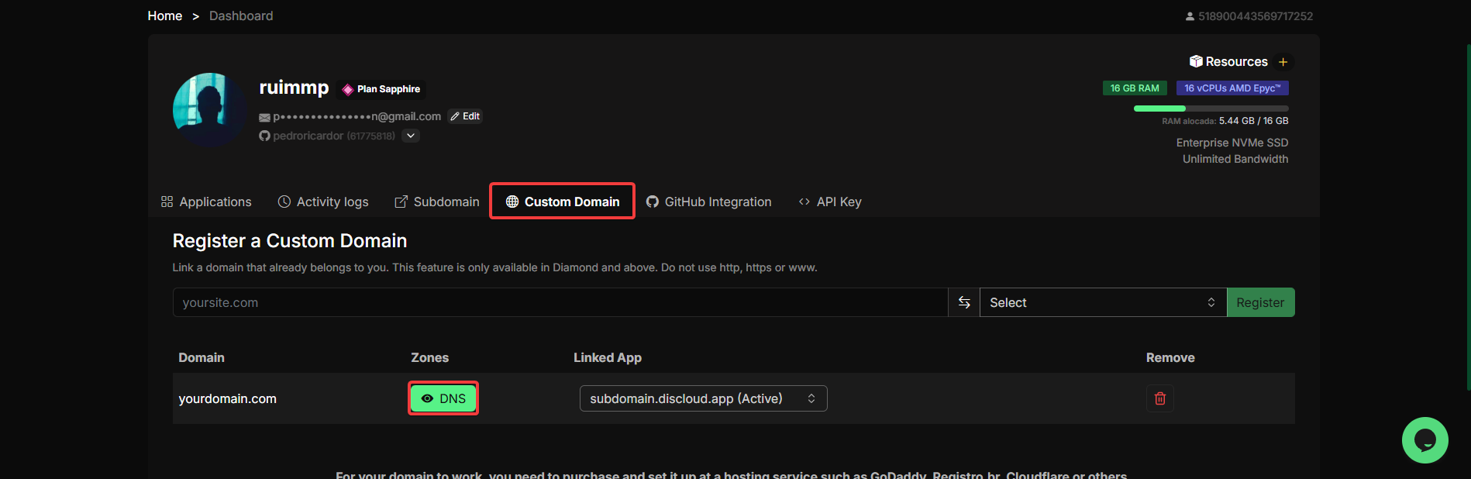This screenshot has height=479, width=1471.
Task: Focus the yoursite.com domain input field
Action: [x=560, y=302]
